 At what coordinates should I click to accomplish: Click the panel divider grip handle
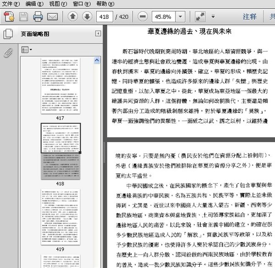pos(104,152)
